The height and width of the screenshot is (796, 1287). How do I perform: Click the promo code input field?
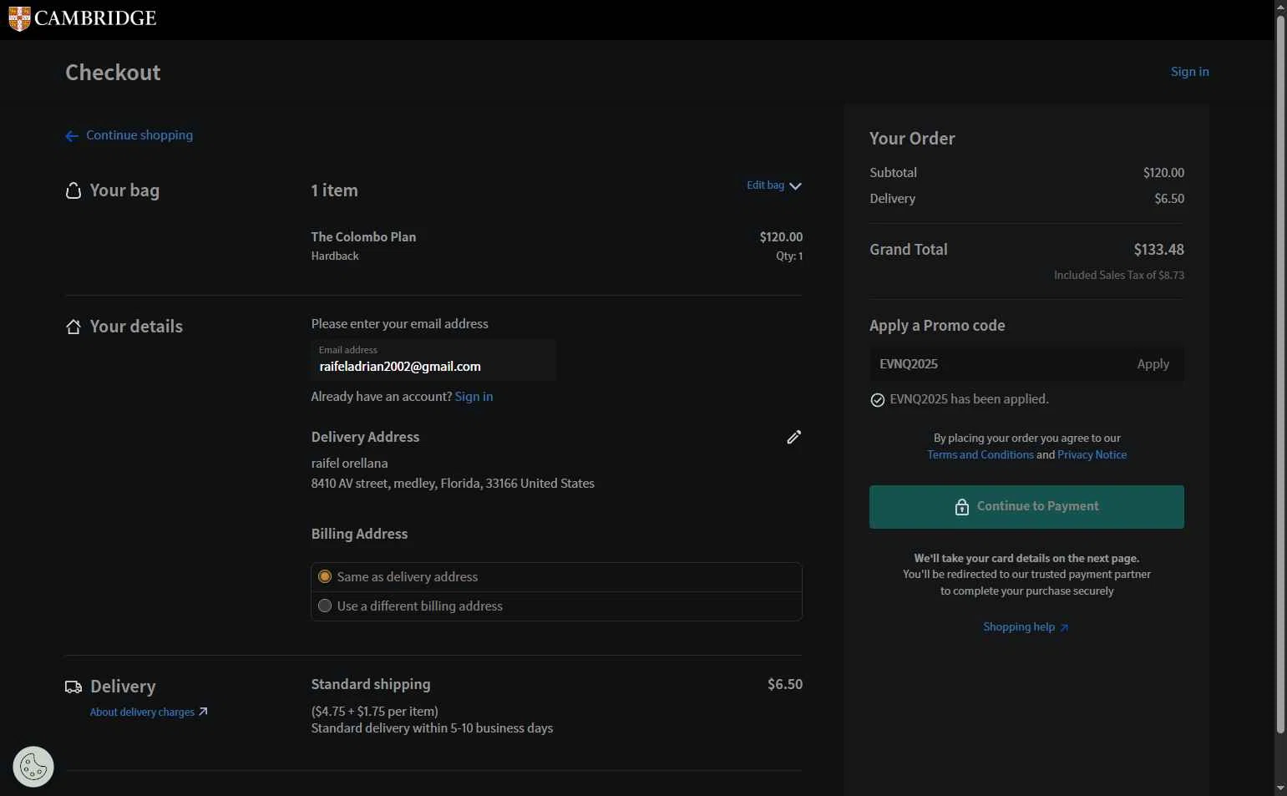(x=998, y=364)
